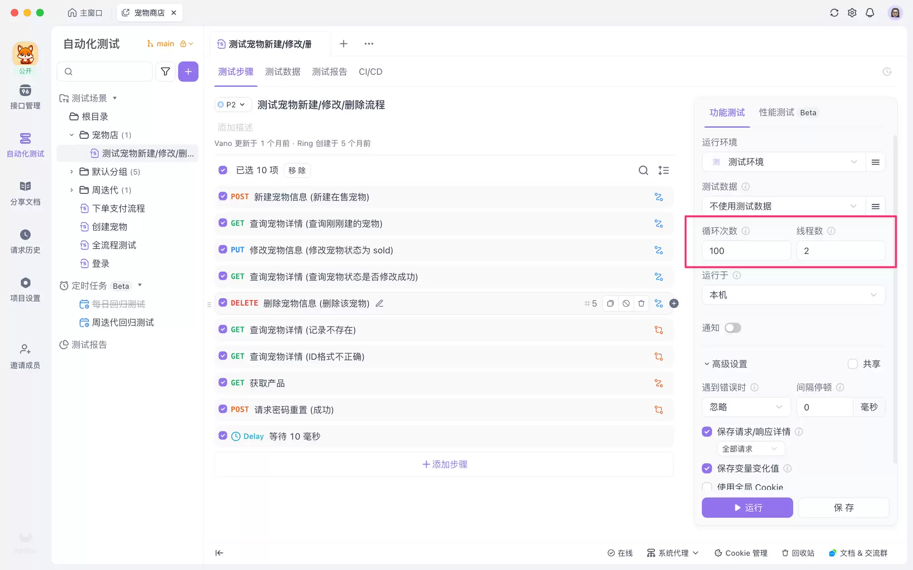Open the 测试环境 environment dropdown
This screenshot has height=570, width=913.
coord(783,162)
